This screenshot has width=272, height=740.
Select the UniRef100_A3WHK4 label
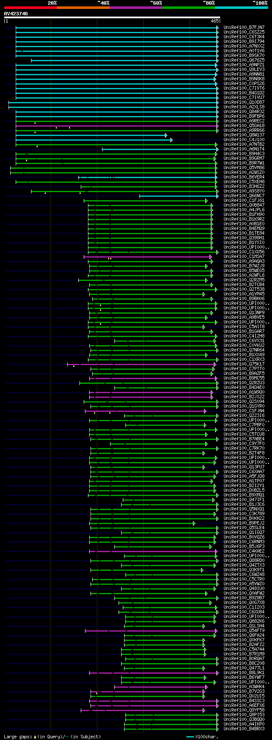coord(244,686)
